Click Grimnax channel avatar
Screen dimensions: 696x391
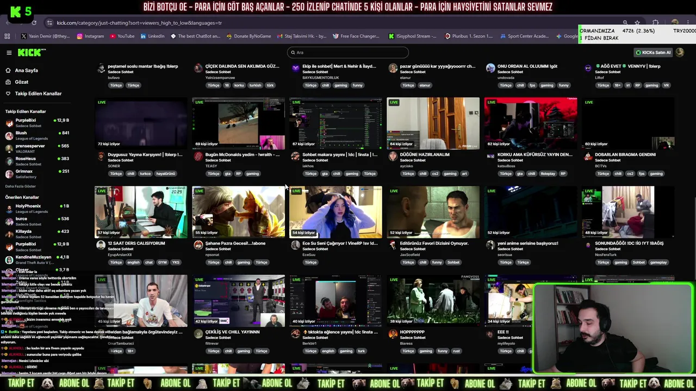tap(9, 174)
